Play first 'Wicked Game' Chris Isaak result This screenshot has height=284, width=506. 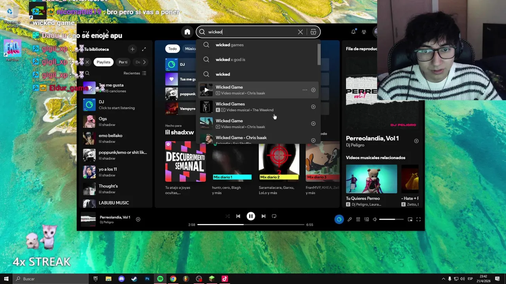click(x=206, y=90)
